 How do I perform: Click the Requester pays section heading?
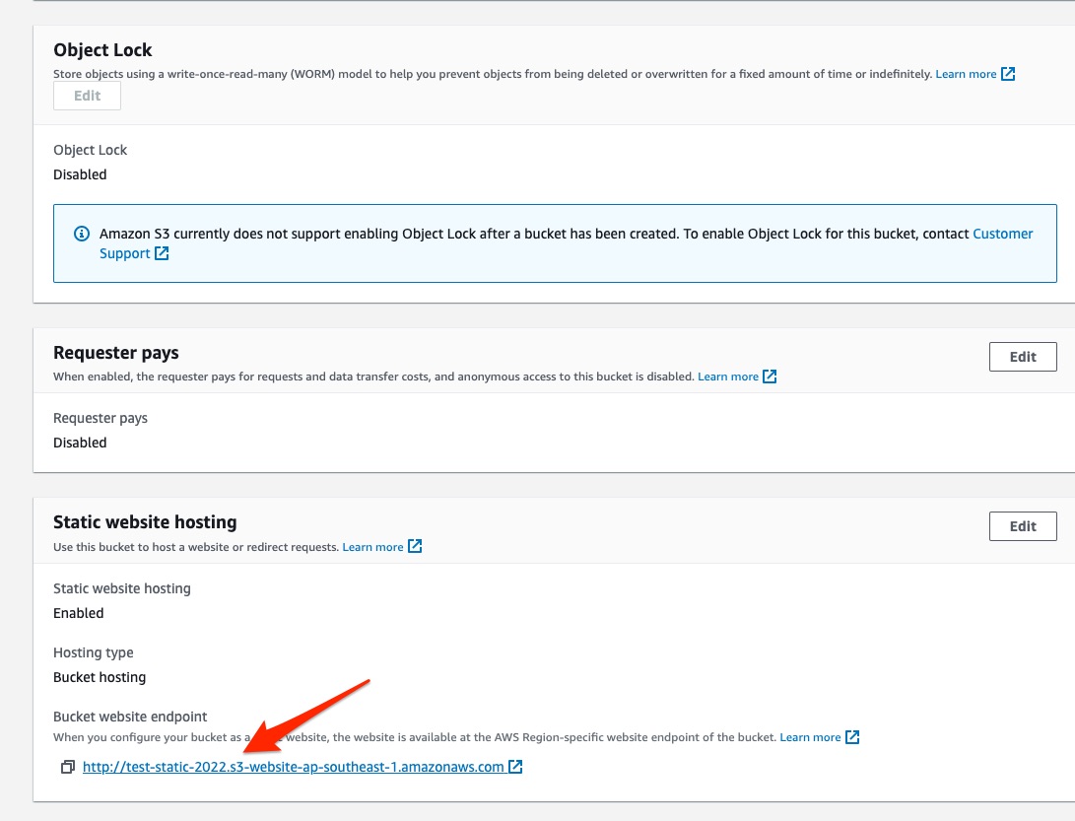pyautogui.click(x=116, y=353)
